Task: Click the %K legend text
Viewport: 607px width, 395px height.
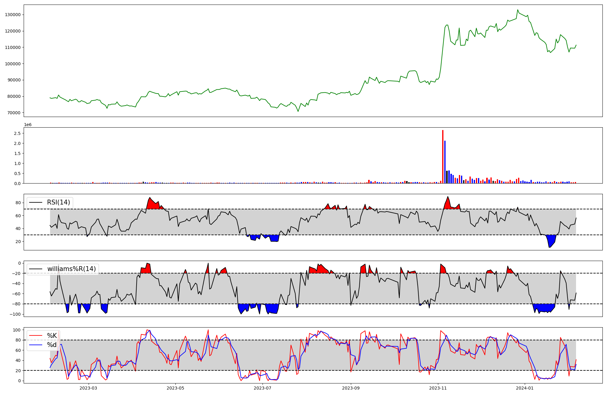Action: pyautogui.click(x=52, y=336)
